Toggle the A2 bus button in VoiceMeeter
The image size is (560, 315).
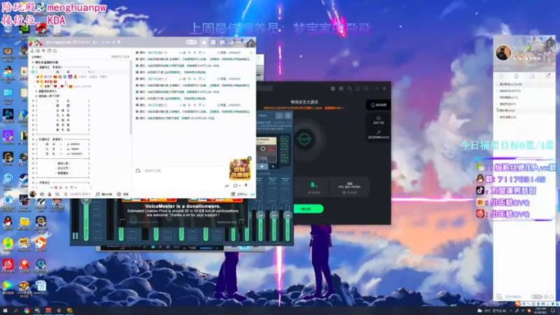(x=284, y=144)
